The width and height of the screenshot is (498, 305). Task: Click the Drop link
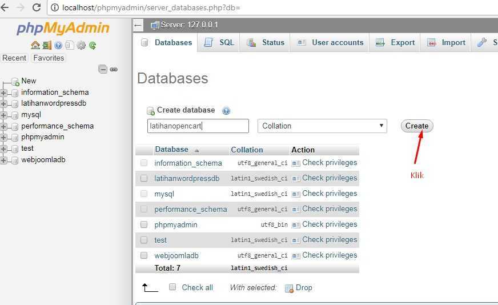point(304,287)
